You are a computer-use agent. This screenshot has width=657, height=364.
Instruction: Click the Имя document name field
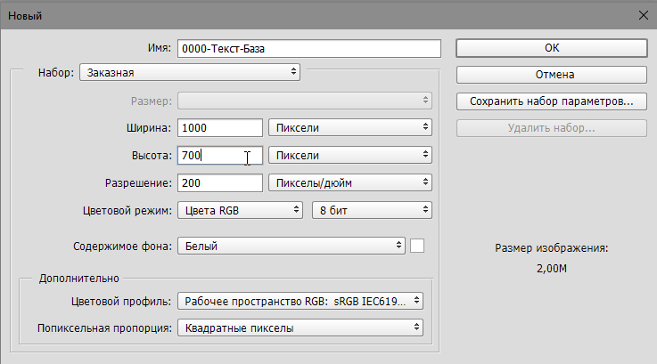point(309,49)
